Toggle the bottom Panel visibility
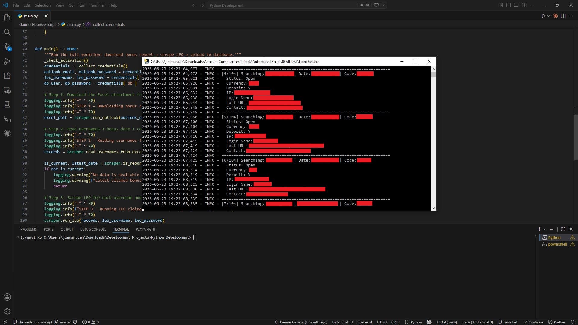This screenshot has height=325, width=578. pos(516,5)
